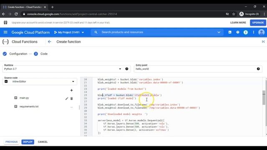Image resolution: width=267 pixels, height=150 pixels.
Task: Bookmark this page with star icon
Action: coord(234,14)
